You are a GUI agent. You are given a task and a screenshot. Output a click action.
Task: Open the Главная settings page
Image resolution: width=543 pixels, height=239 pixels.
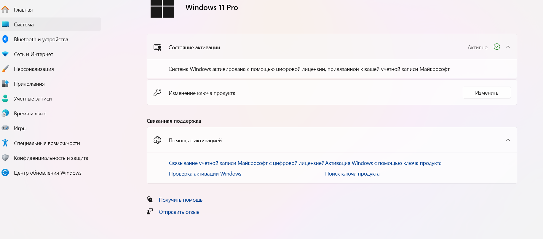[x=23, y=10]
